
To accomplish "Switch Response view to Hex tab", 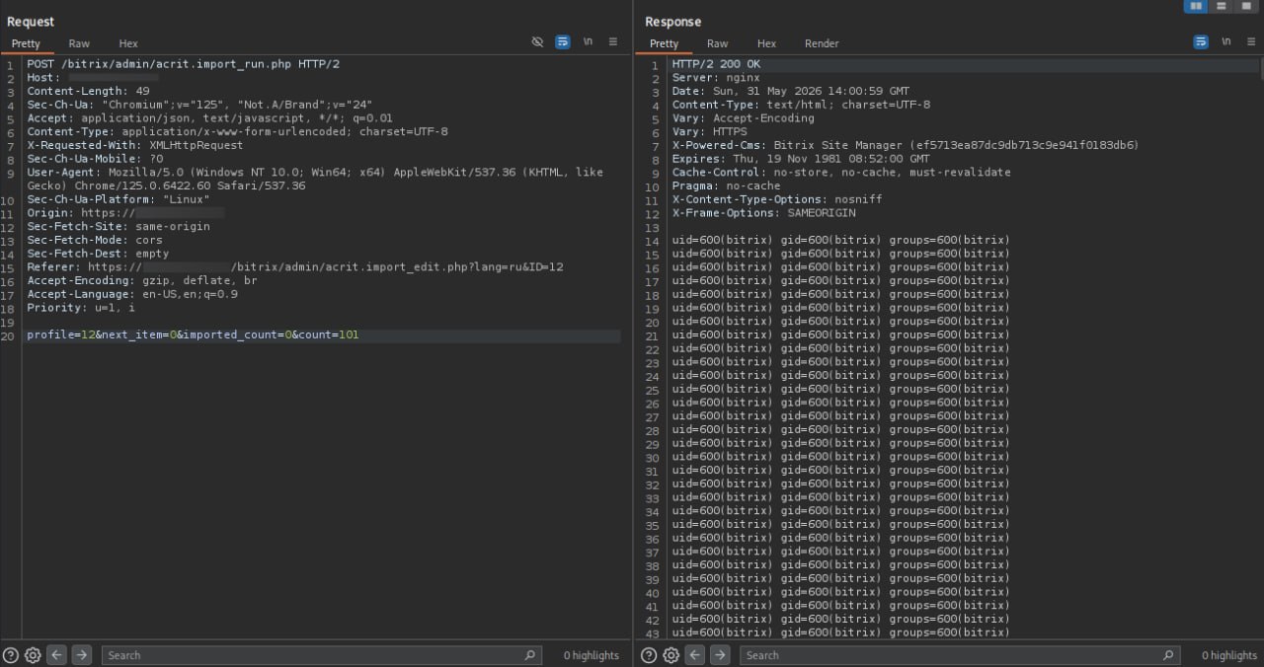I will tap(767, 43).
